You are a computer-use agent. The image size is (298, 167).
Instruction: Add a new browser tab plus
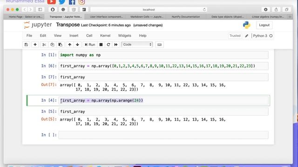290,17
